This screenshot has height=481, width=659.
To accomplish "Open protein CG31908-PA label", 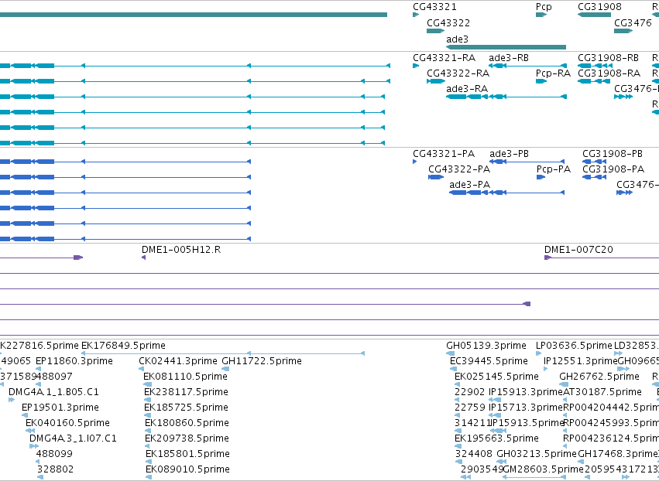I will 613,169.
